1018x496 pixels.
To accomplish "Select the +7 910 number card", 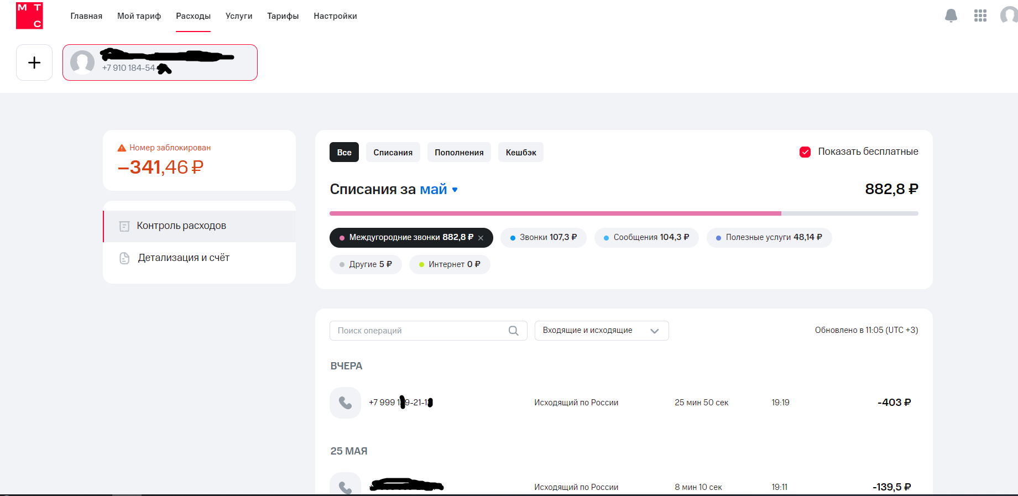I will click(160, 62).
